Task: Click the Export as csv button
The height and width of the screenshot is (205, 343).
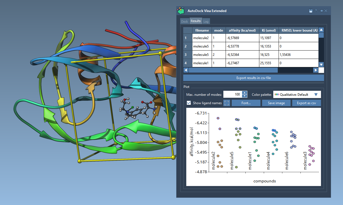Action: tap(306, 103)
